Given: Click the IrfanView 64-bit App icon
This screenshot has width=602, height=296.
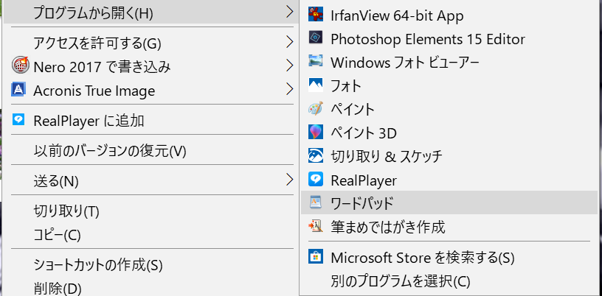Looking at the screenshot, I should (316, 15).
